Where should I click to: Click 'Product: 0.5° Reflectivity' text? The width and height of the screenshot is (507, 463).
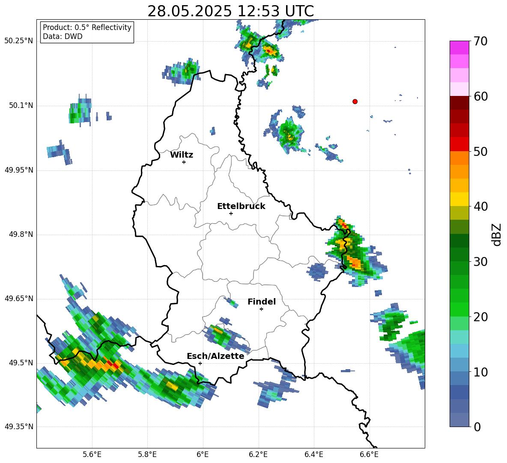tap(87, 27)
